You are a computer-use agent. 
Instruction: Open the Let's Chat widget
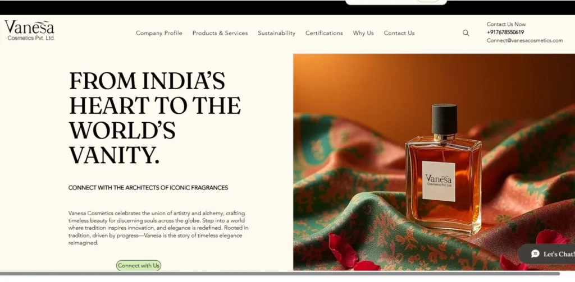pos(547,254)
